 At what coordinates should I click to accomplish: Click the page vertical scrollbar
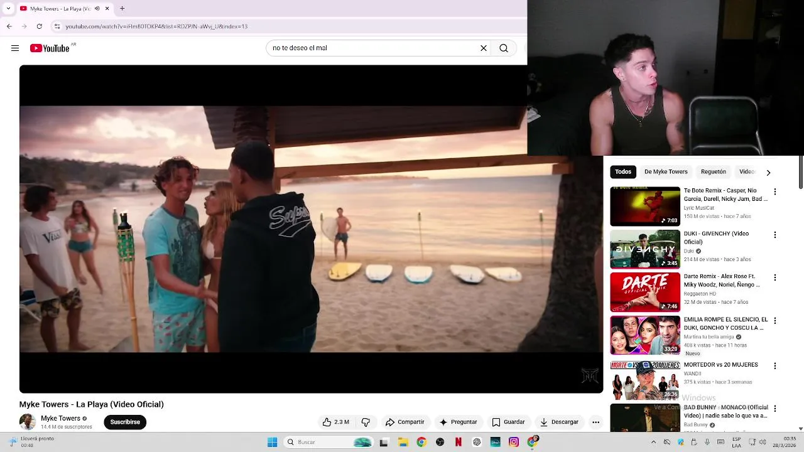click(x=801, y=173)
